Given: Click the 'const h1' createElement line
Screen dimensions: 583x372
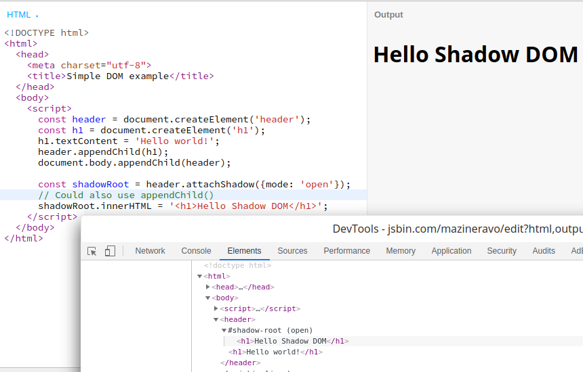Looking at the screenshot, I should (152, 130).
